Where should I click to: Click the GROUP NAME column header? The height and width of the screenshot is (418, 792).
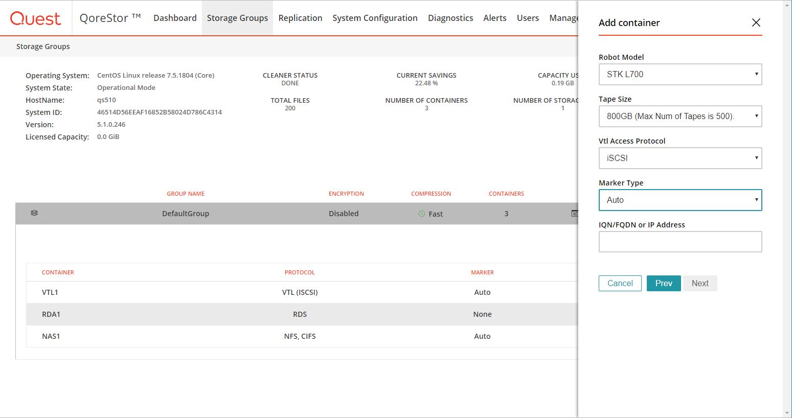click(x=186, y=194)
